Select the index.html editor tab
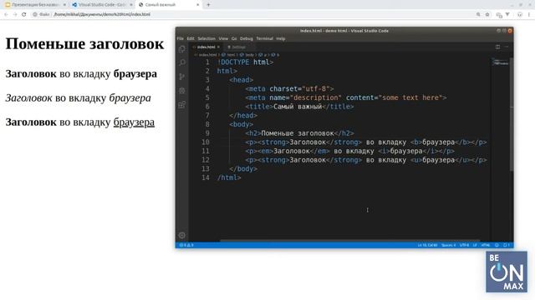This screenshot has width=535, height=300. pos(206,47)
